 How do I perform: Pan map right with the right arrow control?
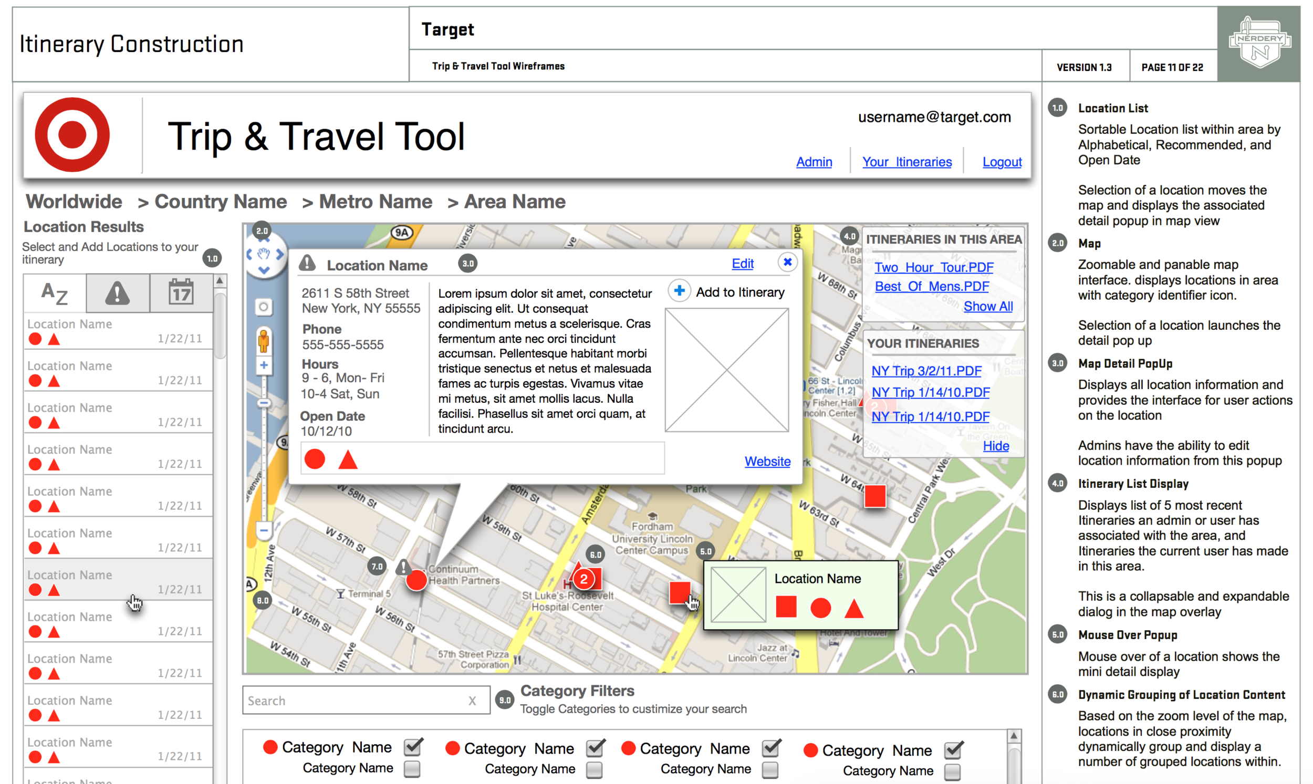pyautogui.click(x=280, y=255)
